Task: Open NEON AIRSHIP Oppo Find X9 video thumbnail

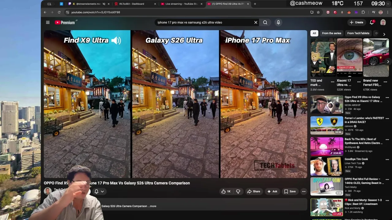Action: point(326,105)
